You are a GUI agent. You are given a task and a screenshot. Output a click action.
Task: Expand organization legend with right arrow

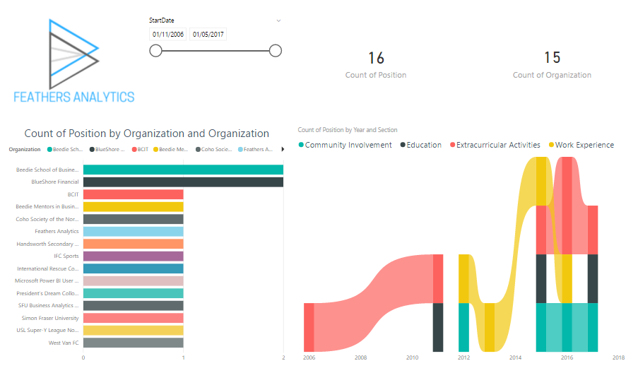[x=283, y=149]
